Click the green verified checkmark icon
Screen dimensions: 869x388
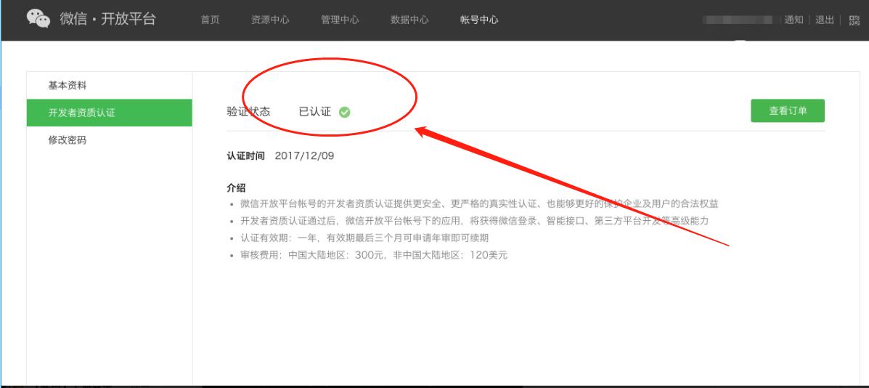(345, 112)
